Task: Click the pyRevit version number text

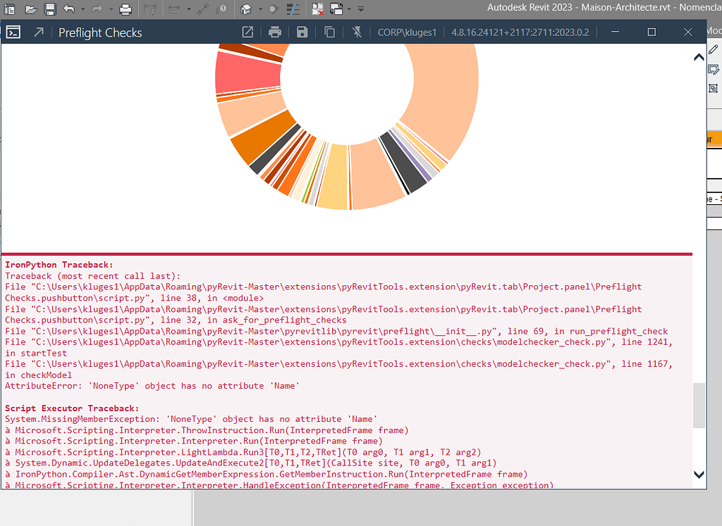Action: (x=520, y=32)
